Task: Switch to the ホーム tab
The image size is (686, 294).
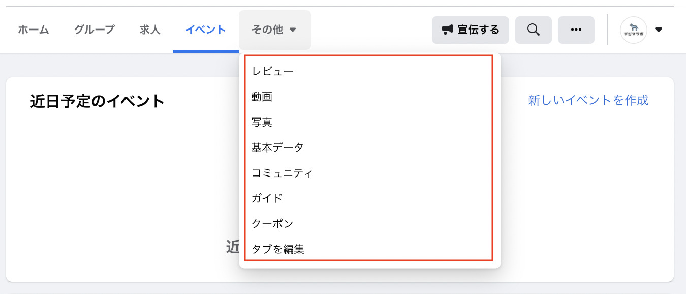Action: pyautogui.click(x=34, y=30)
